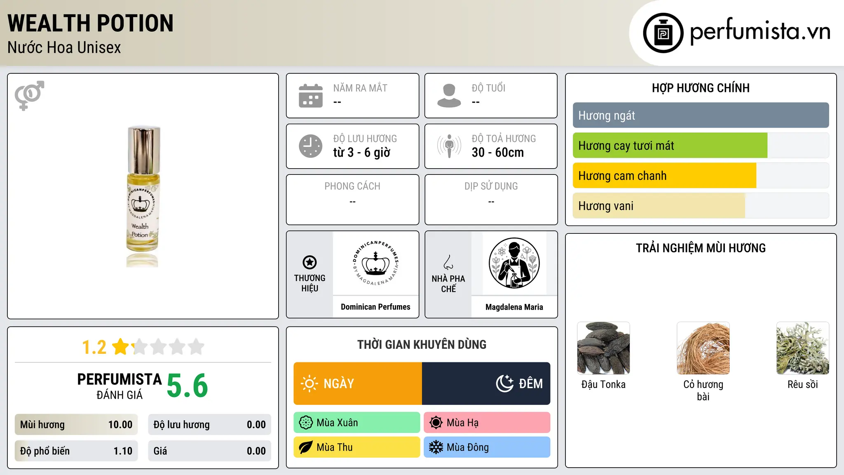
Task: Click the 1.2 star rating value
Action: click(x=94, y=347)
